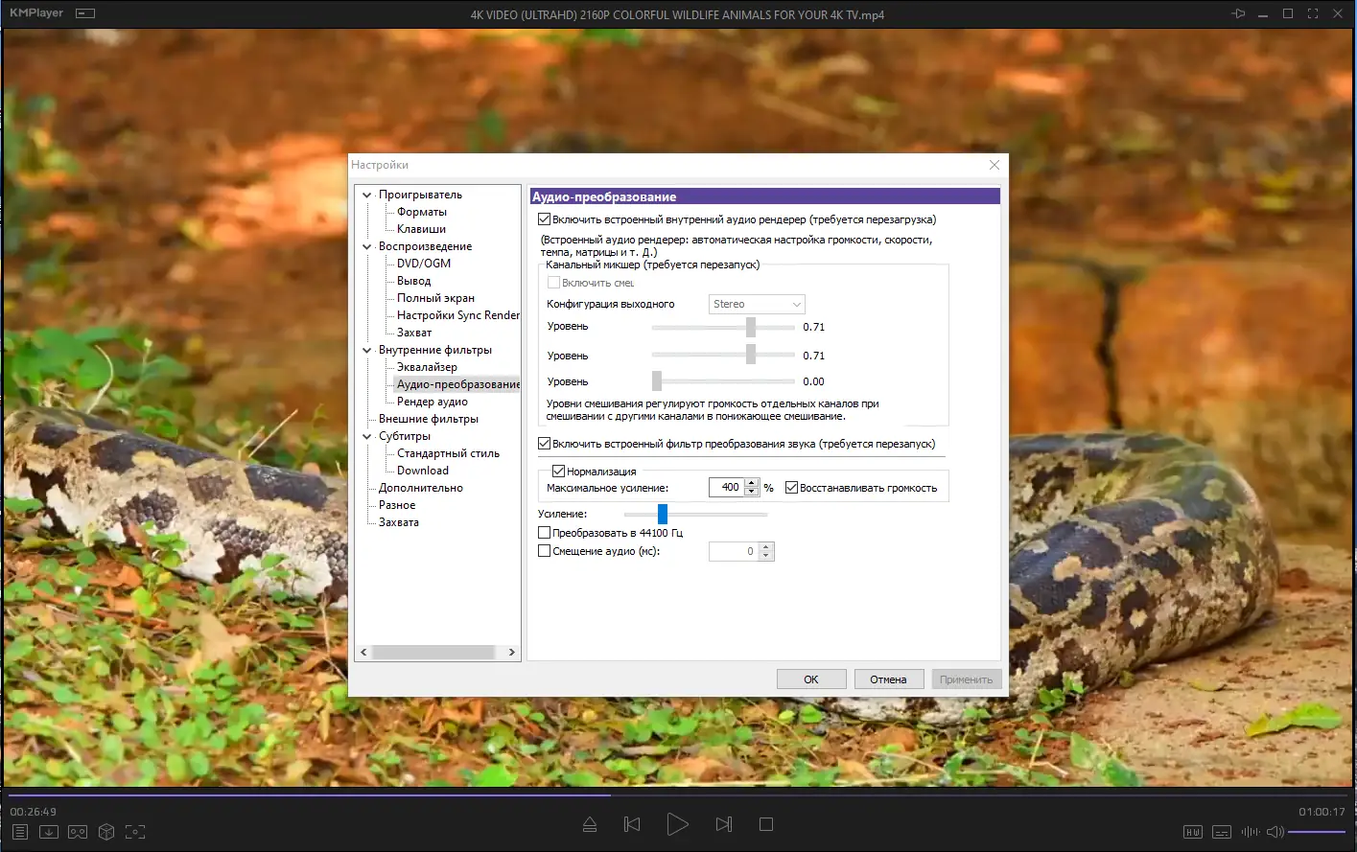Collapse the Внутренние фильтры tree node
The width and height of the screenshot is (1357, 852).
366,350
